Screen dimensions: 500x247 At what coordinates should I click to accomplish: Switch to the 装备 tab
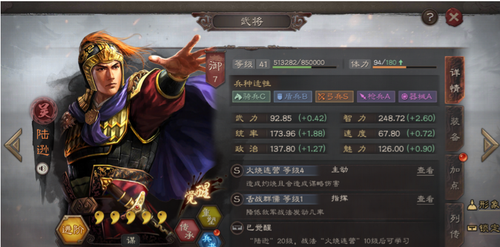click(x=455, y=128)
